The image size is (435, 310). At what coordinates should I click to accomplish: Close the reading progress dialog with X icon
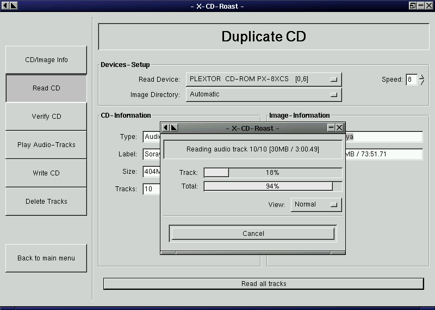click(340, 127)
